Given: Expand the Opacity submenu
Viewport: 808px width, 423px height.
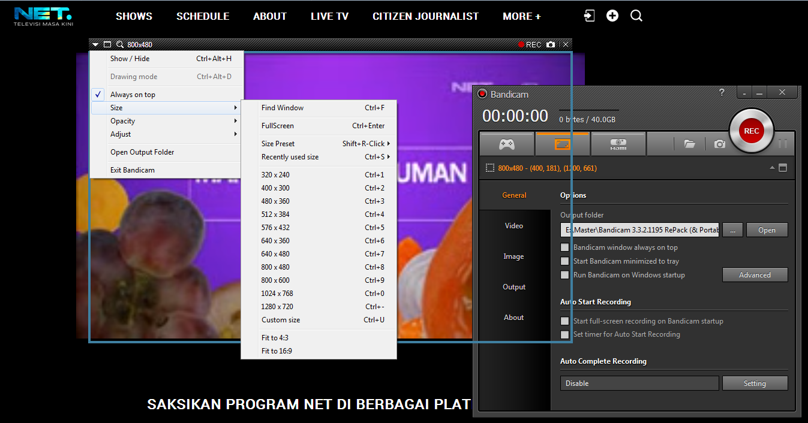Looking at the screenshot, I should (167, 121).
